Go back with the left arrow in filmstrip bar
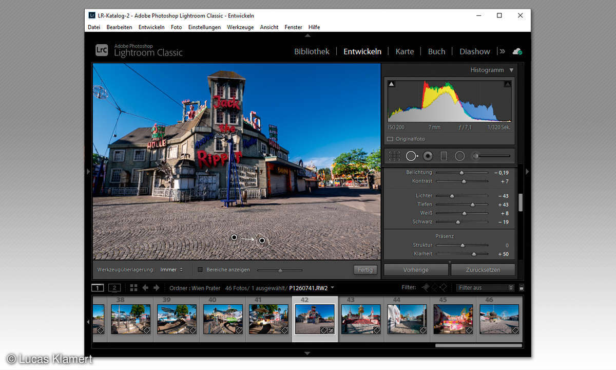The height and width of the screenshot is (370, 616). (145, 288)
